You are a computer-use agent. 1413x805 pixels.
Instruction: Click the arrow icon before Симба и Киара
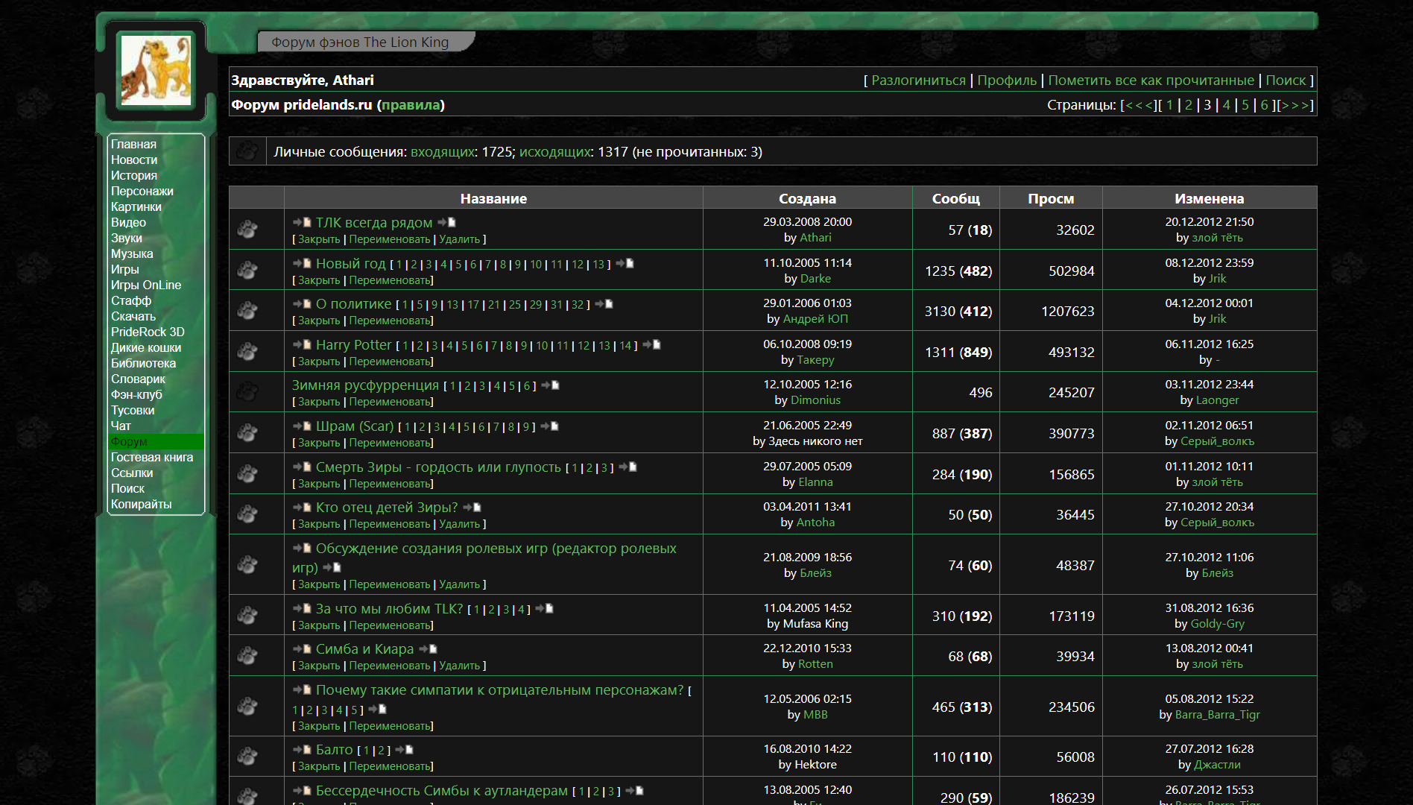[x=301, y=649]
